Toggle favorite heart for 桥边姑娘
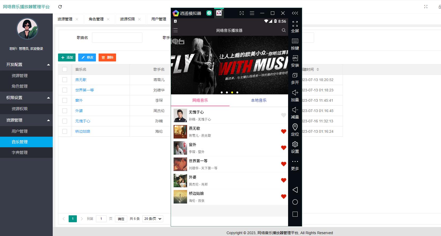441x236 pixels. tap(284, 197)
